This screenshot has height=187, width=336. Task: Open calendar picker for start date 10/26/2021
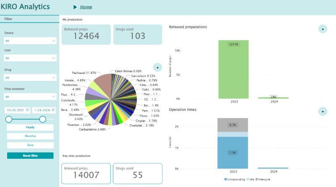click(x=27, y=110)
